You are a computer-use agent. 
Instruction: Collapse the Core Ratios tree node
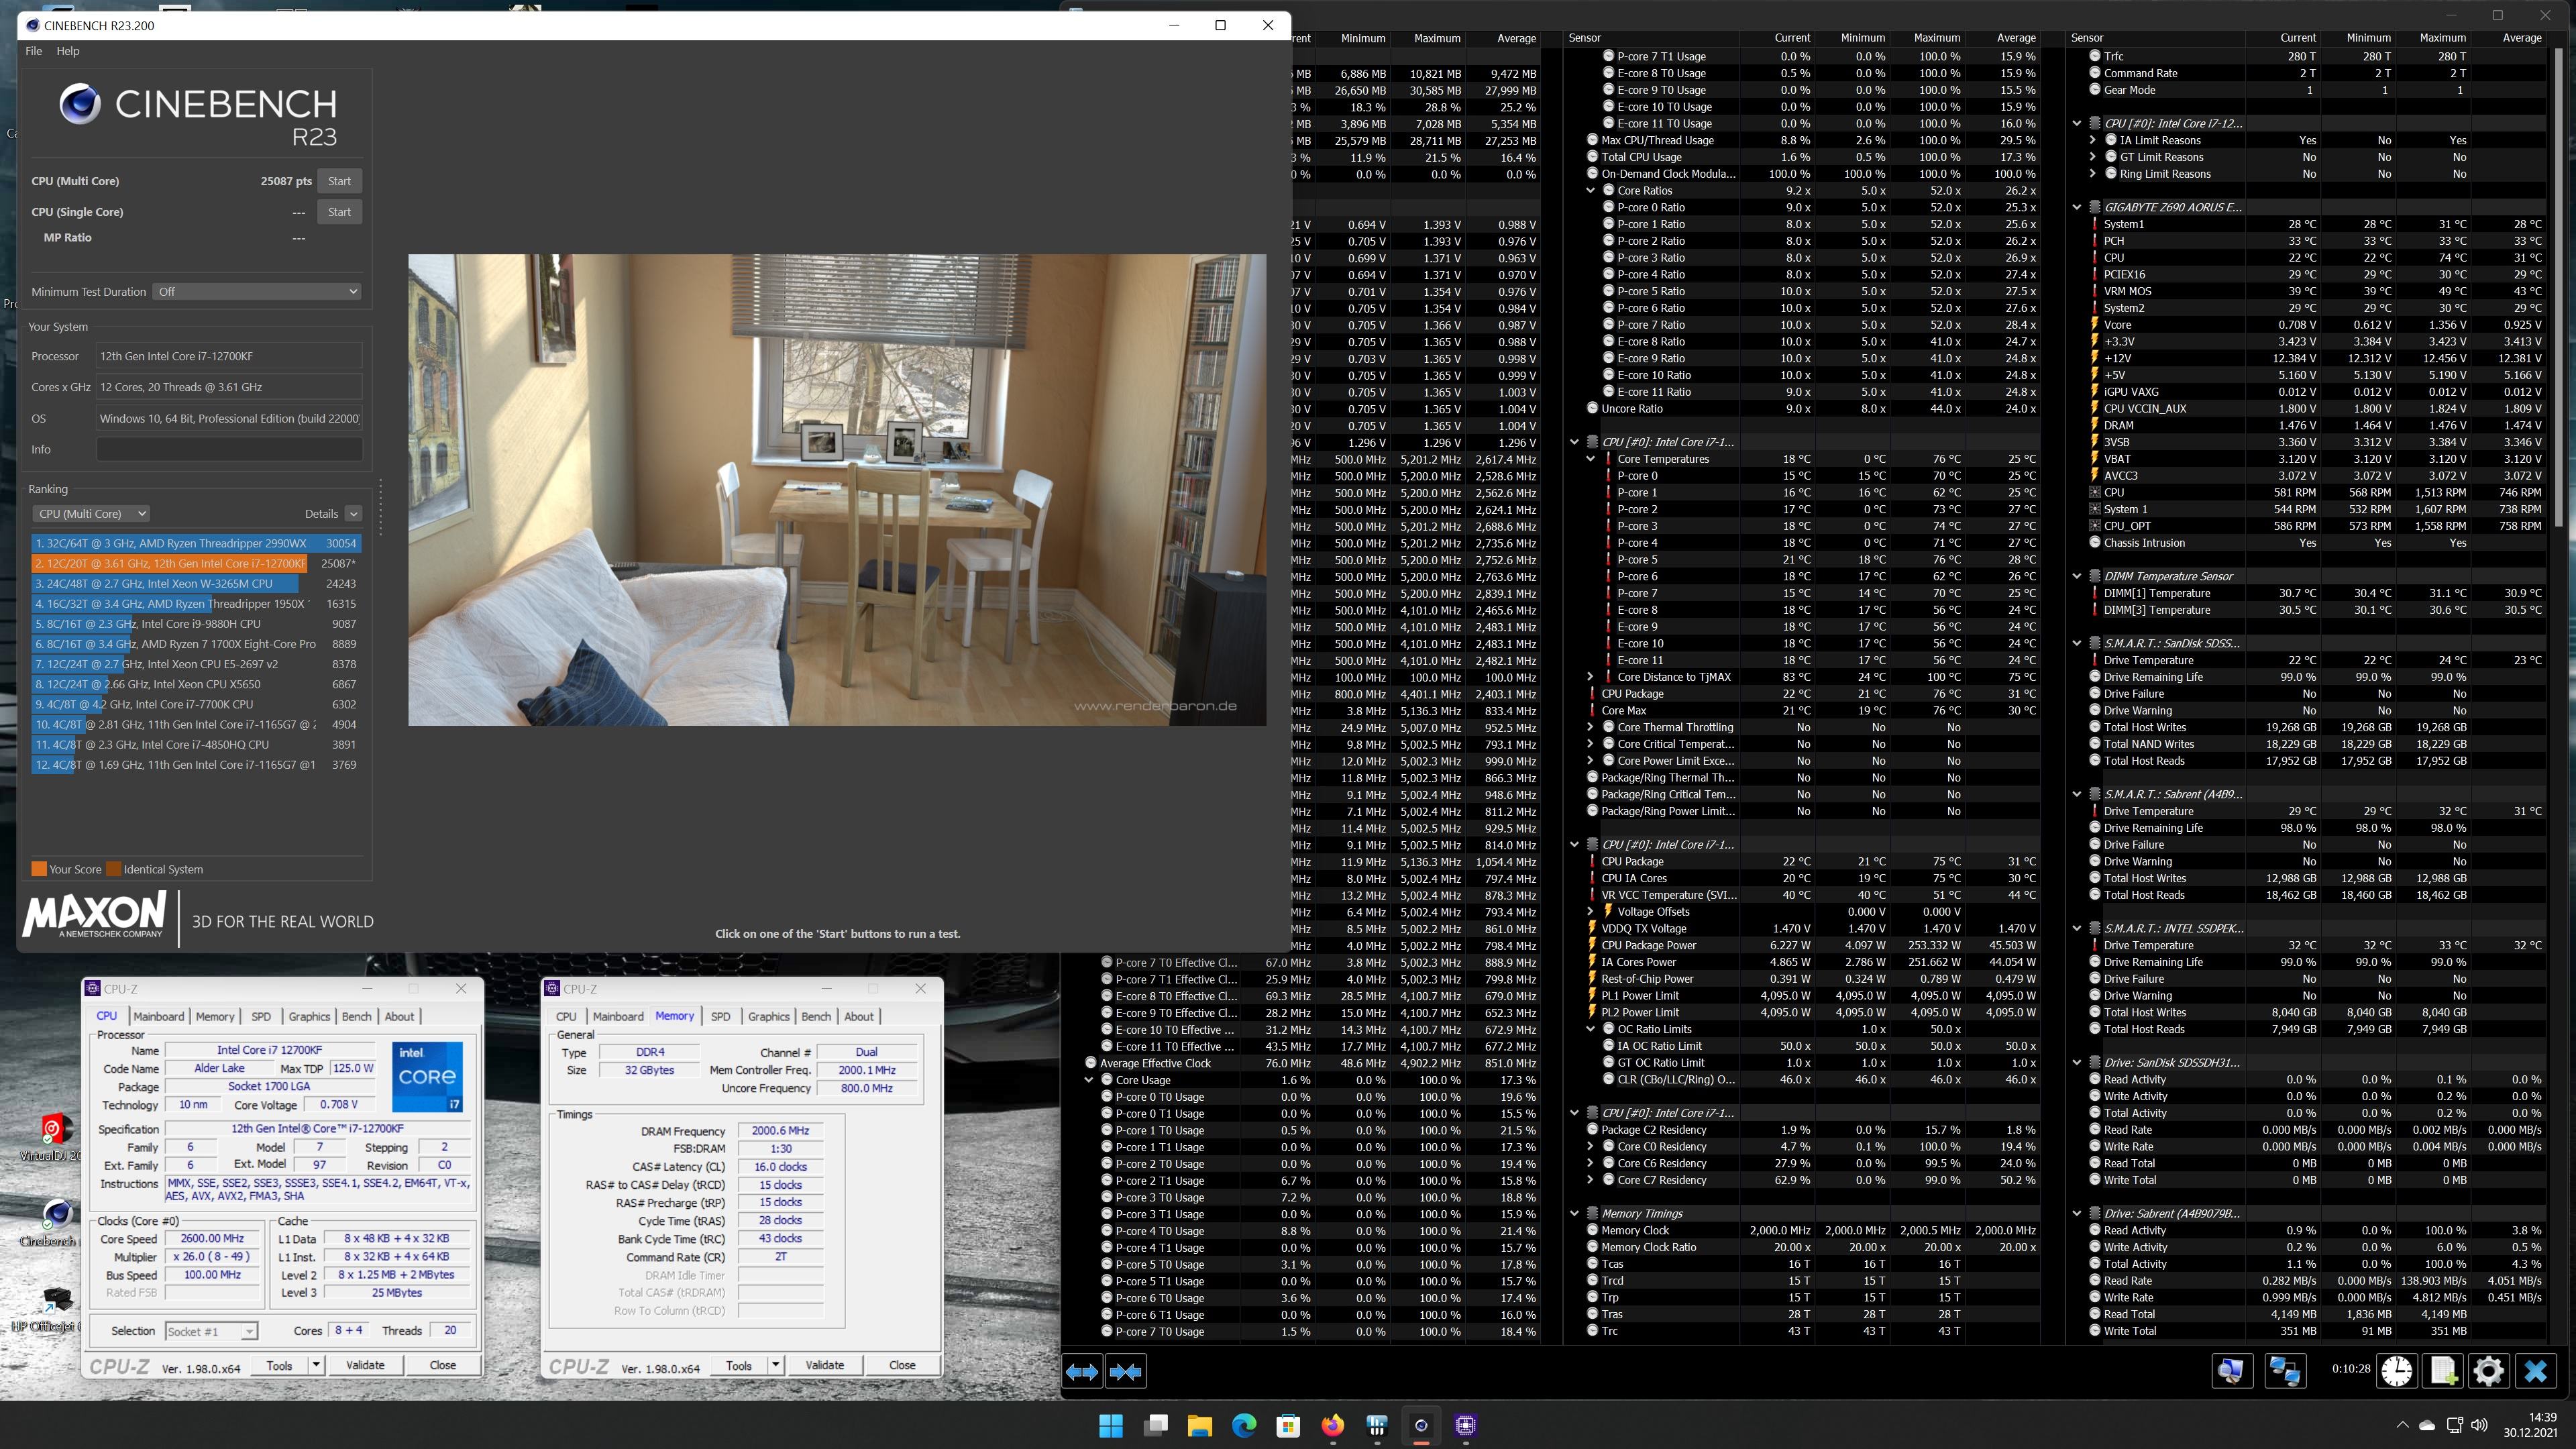(1590, 190)
